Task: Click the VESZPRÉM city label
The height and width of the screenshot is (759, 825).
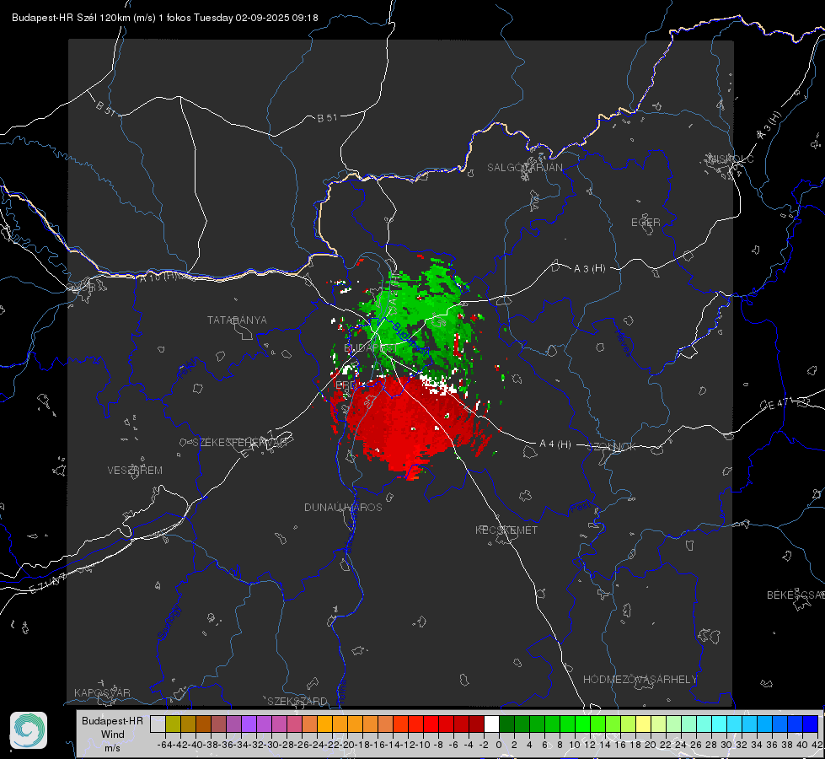Action: tap(135, 470)
